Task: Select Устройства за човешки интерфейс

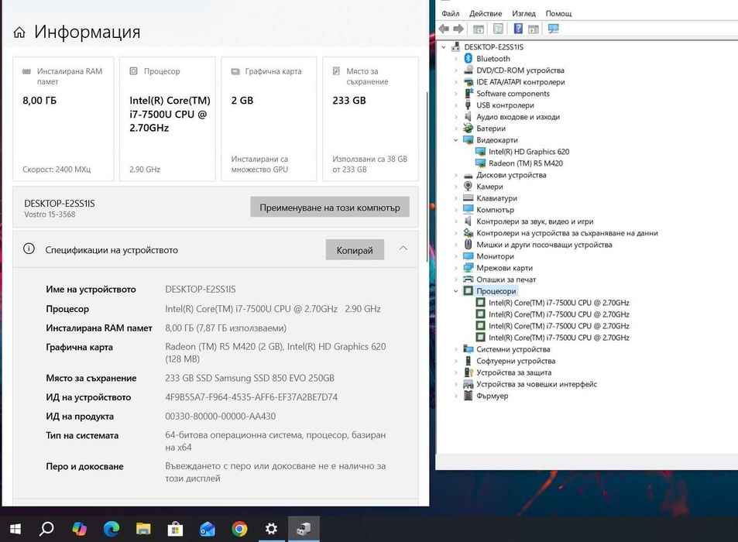Action: click(x=537, y=384)
